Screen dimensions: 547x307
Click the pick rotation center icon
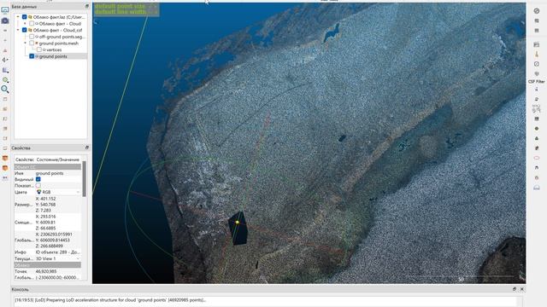click(x=5, y=60)
